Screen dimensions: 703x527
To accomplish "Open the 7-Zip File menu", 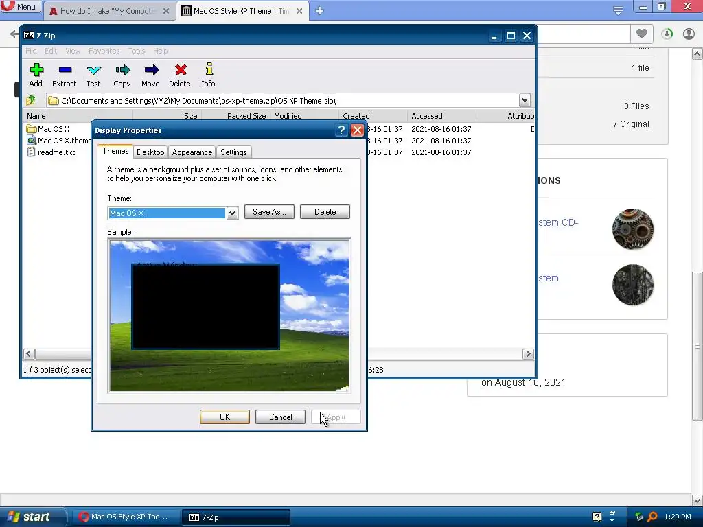I will [31, 51].
